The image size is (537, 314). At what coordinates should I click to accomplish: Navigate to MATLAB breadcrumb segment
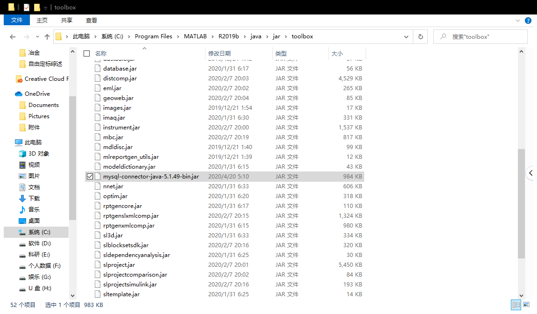195,36
